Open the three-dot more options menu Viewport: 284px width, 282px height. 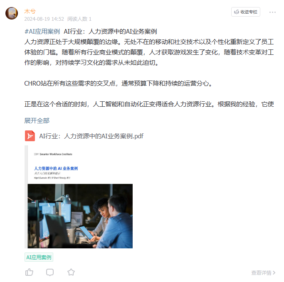coord(272,12)
